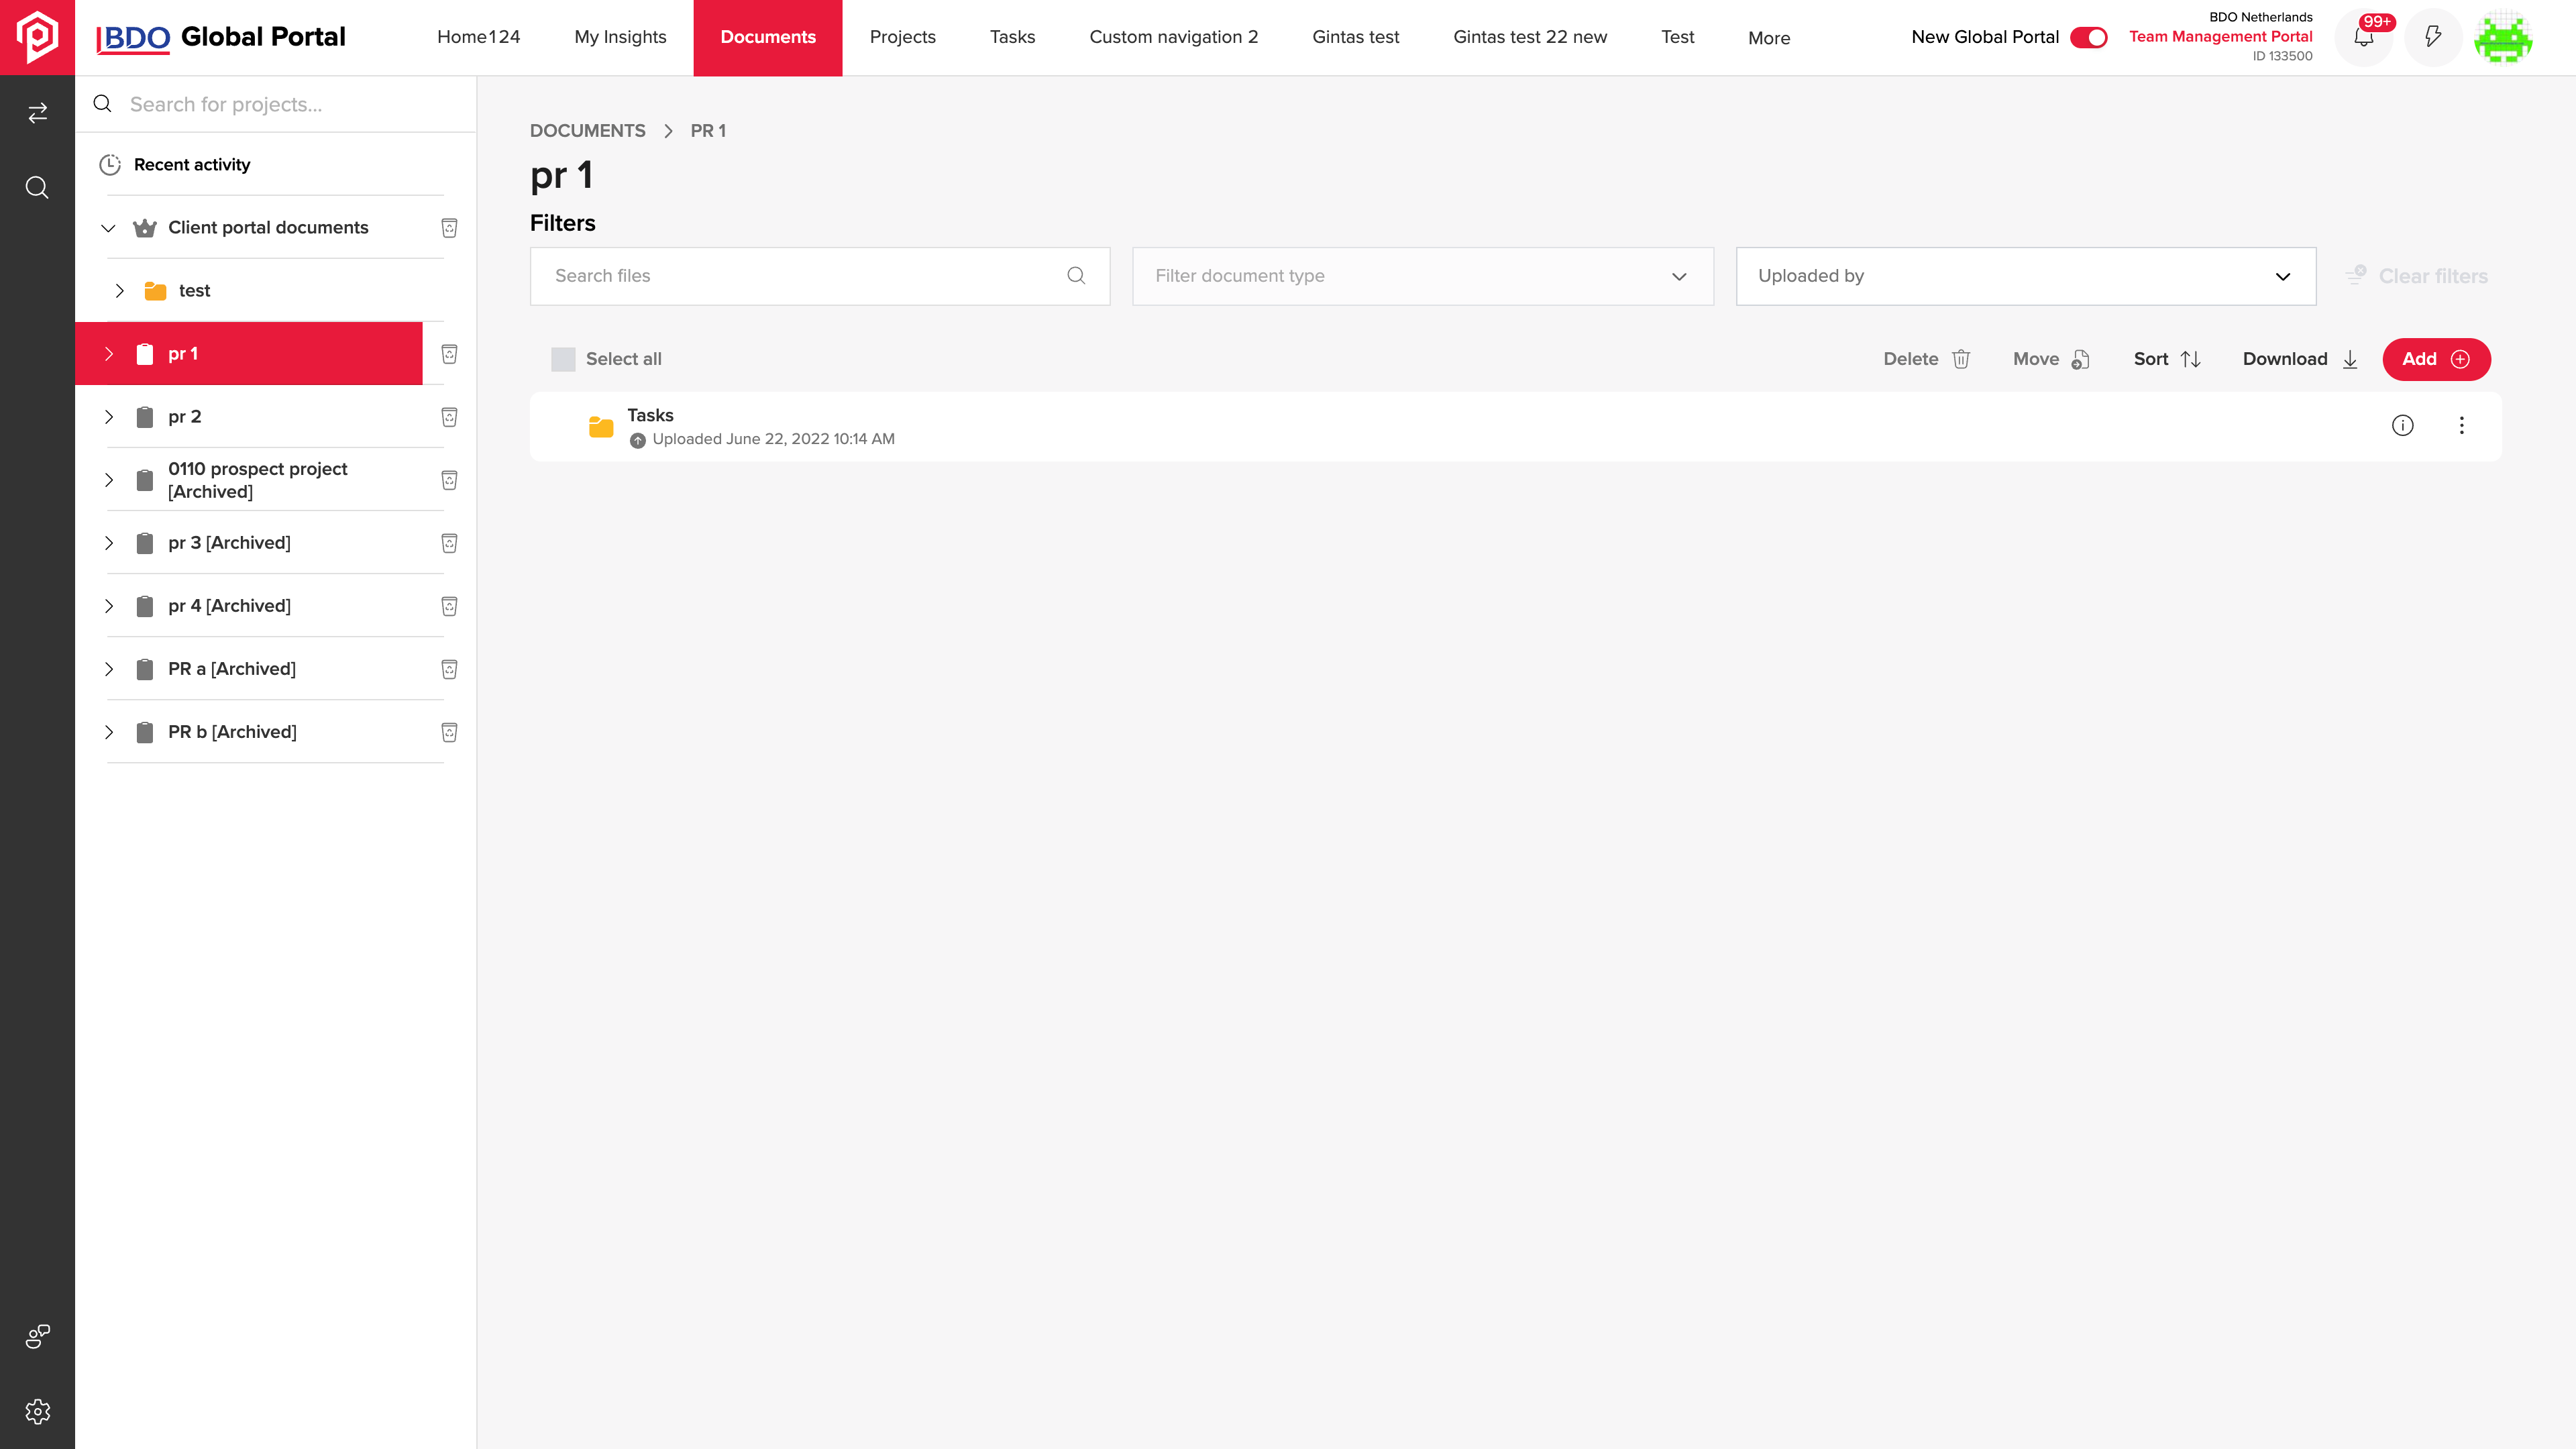2576x1449 pixels.
Task: Click recycle bin icon beside 0110 prospect project
Action: click(449, 480)
